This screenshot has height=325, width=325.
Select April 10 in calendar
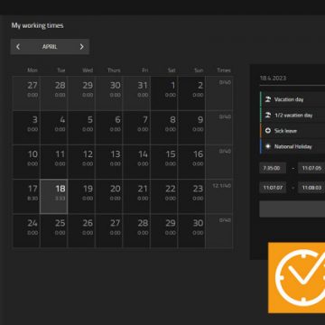(x=26, y=162)
